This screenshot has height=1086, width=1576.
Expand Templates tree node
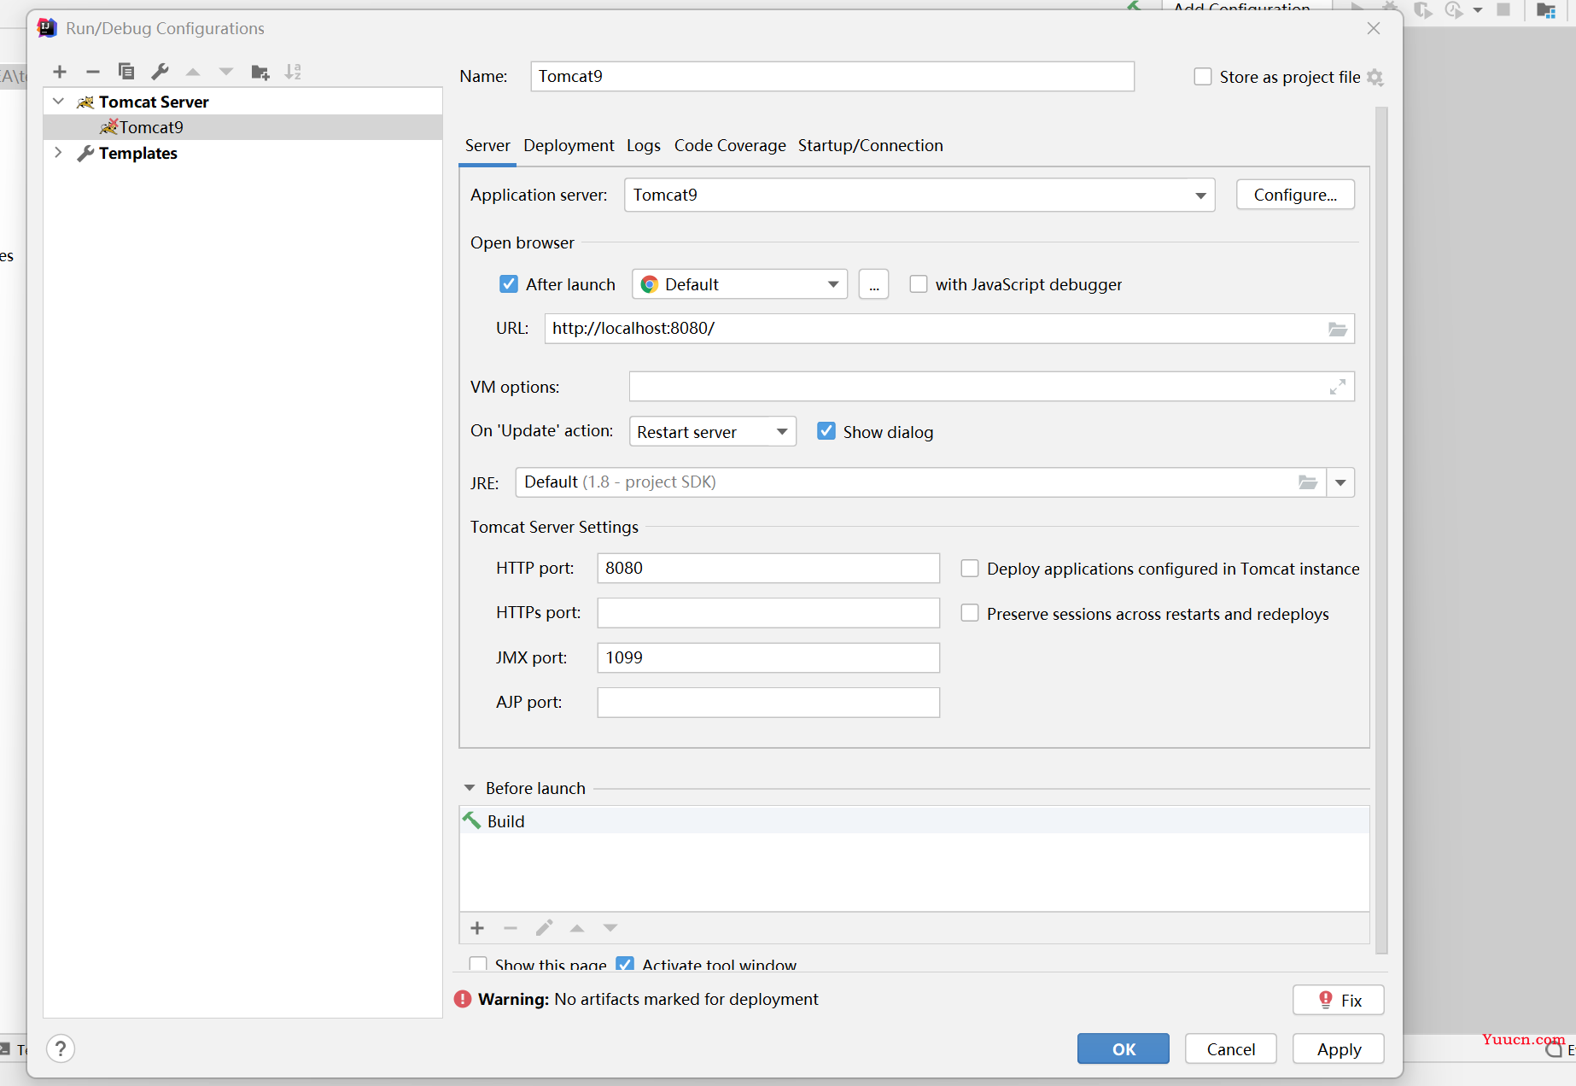click(58, 153)
